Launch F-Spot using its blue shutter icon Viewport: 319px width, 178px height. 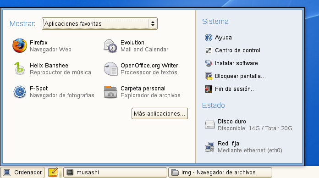(20, 92)
